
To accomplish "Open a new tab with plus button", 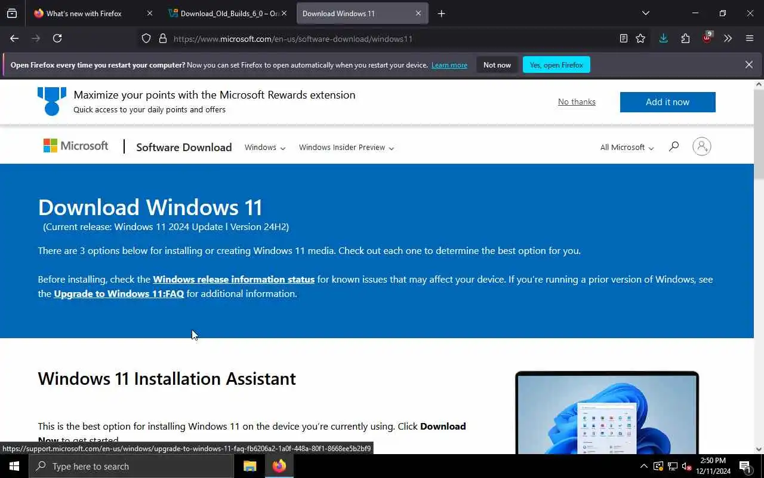I will (x=441, y=13).
